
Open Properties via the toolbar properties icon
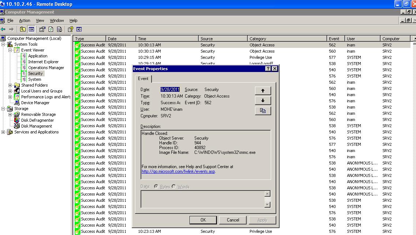[x=41, y=30]
